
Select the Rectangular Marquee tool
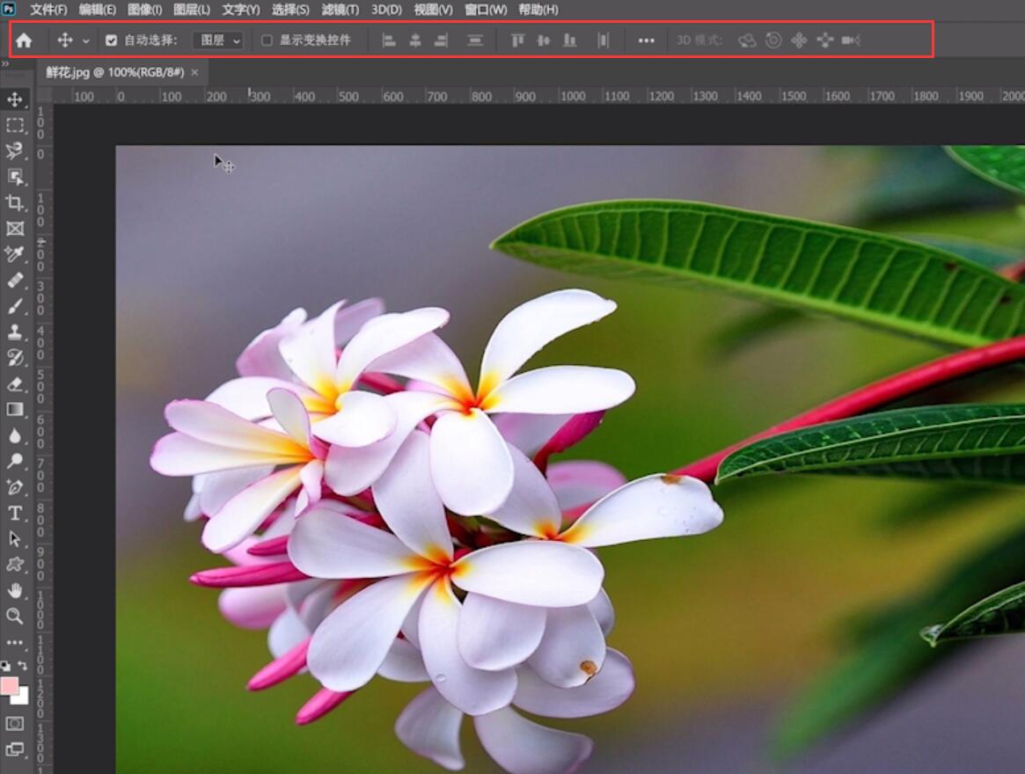point(14,125)
